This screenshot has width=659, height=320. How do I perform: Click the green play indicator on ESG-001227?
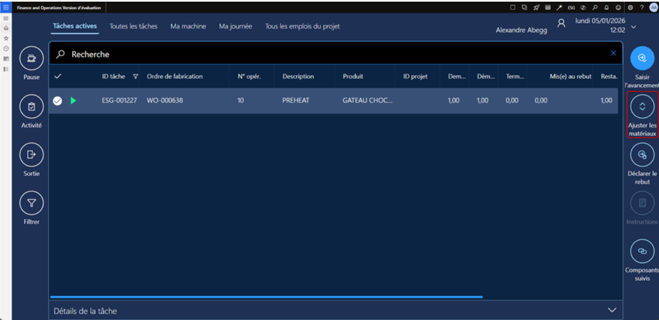click(73, 101)
